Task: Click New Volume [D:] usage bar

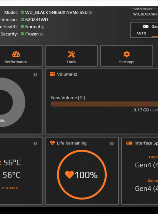Action: tap(104, 104)
